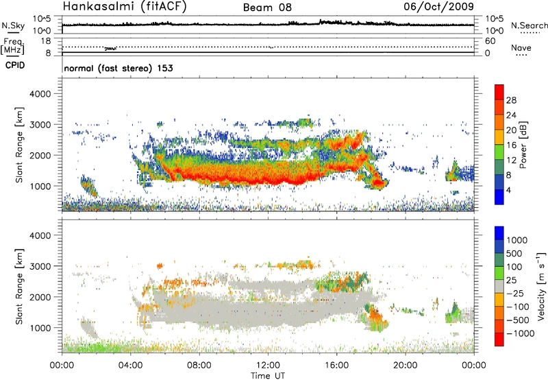The height and width of the screenshot is (380, 548).
Task: Click the Slant Range label of velocity panel
Action: [19, 286]
